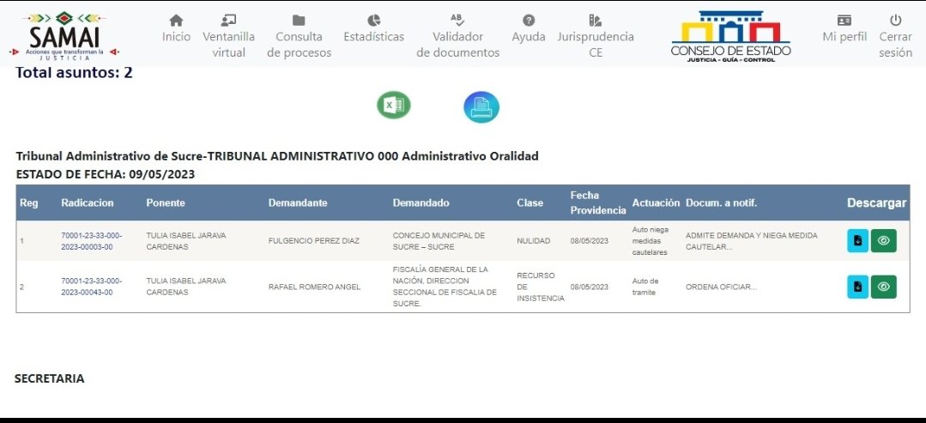Open radicación 70001-23-33-000-2023-00003-00
The image size is (926, 423).
click(x=92, y=241)
